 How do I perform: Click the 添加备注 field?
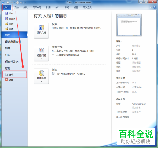point(136,71)
